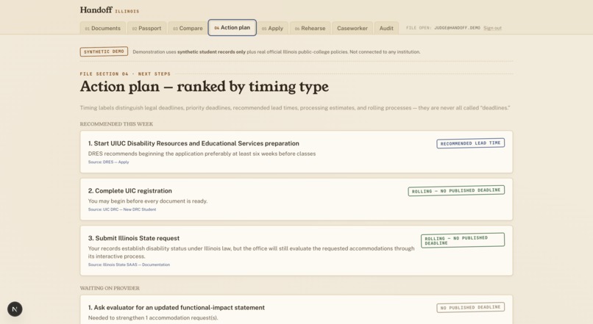Click the synthetic student records disclaimer text
593x324 pixels.
click(x=277, y=51)
